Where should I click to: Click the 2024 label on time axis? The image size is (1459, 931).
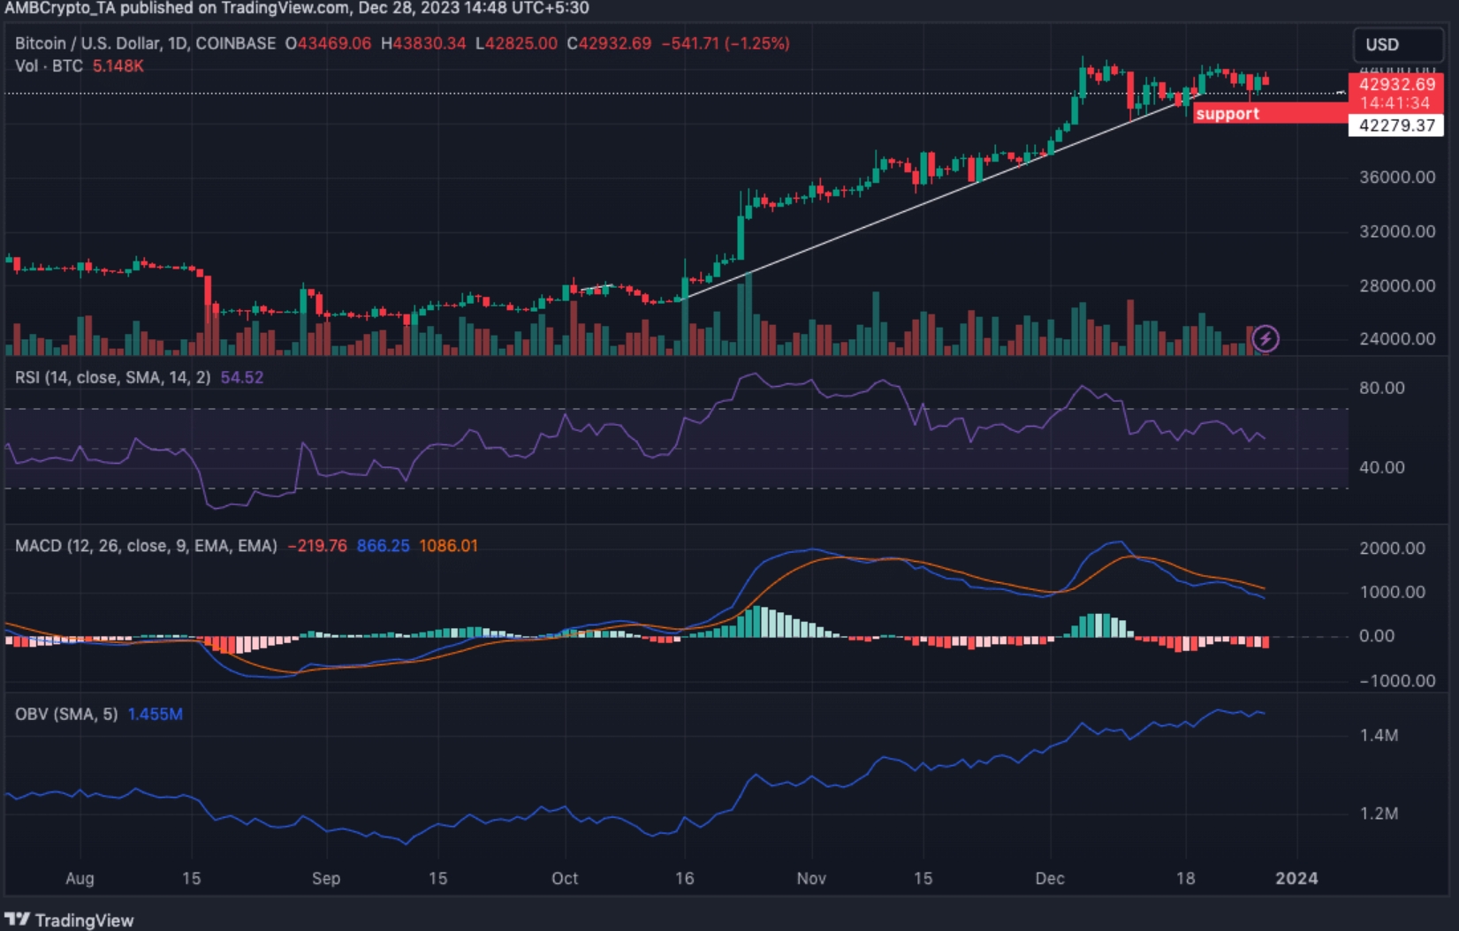(1296, 879)
